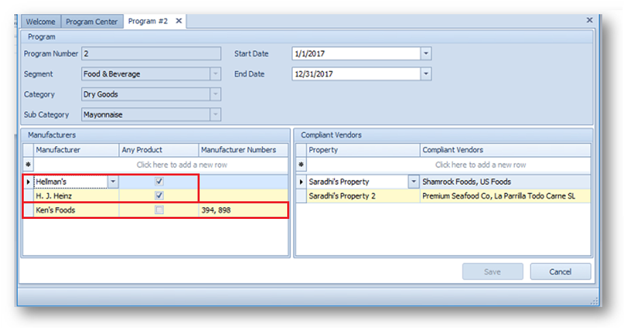Check Any Product for Ken's Foods
624x328 pixels.
tap(159, 210)
